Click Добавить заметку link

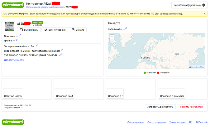tap(14, 60)
